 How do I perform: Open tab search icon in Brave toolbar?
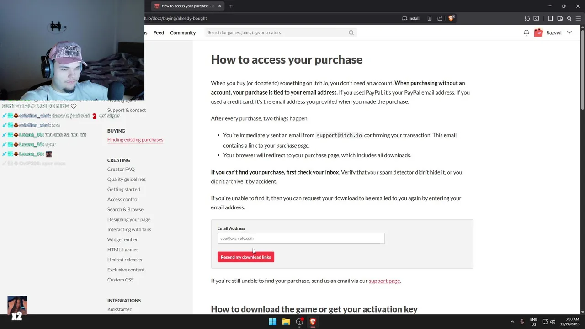click(536, 18)
